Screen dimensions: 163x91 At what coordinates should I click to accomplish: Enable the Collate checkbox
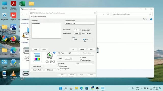(81, 57)
